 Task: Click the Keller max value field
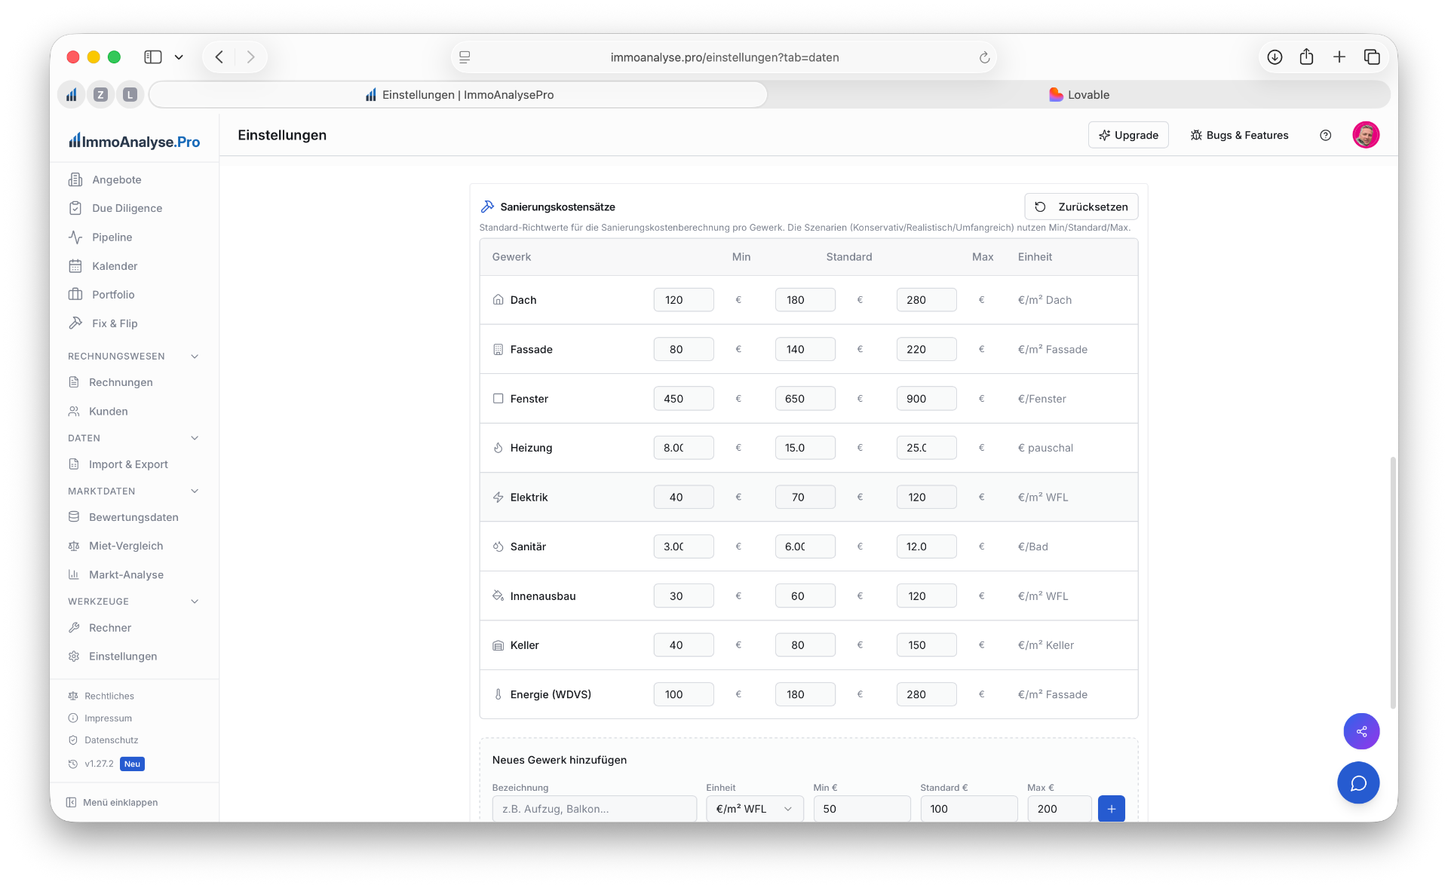coord(926,645)
